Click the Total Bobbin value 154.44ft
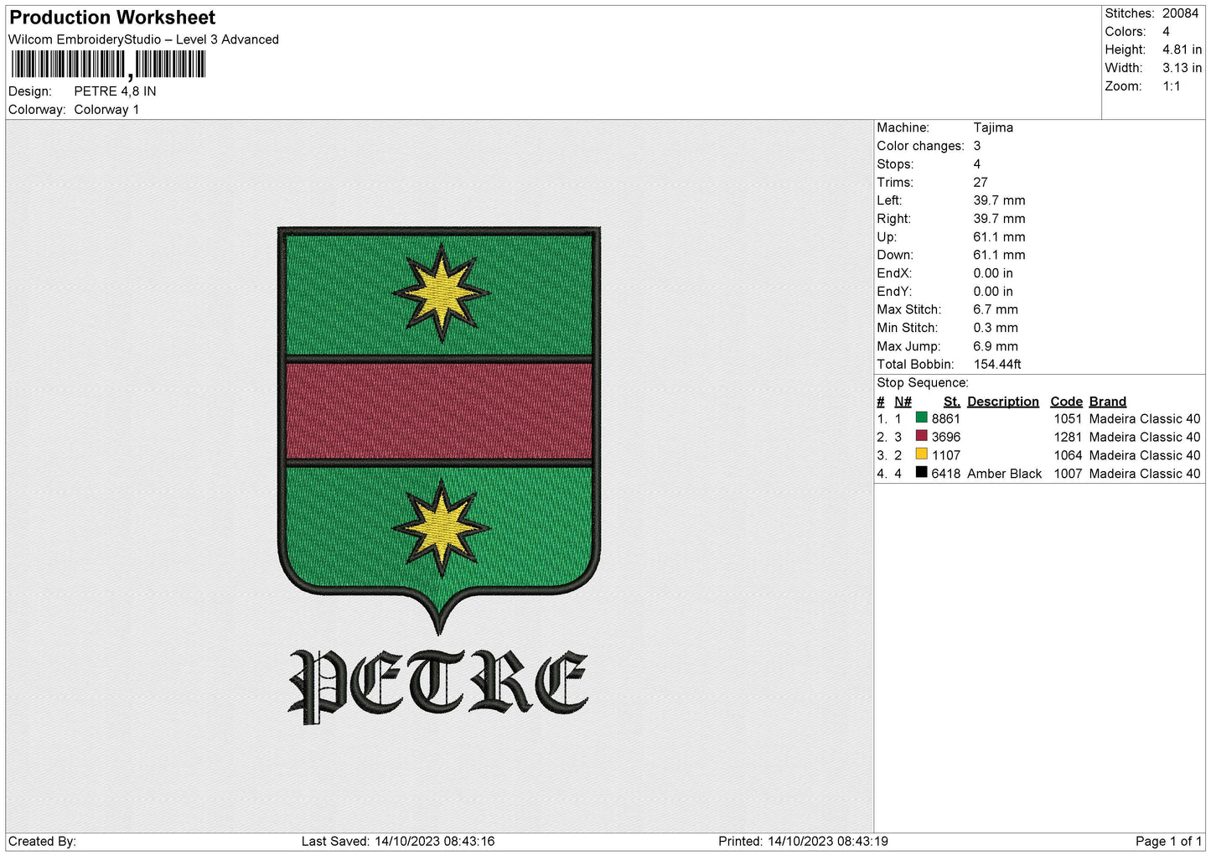This screenshot has height=856, width=1211. coord(997,365)
